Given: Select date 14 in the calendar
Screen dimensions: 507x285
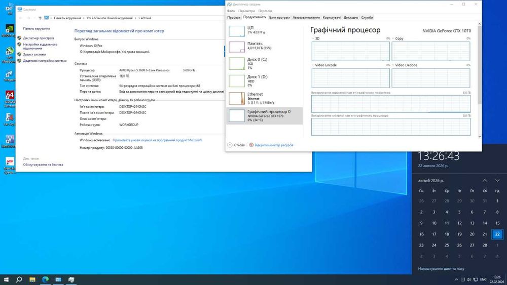Looking at the screenshot, I should pos(485,223).
